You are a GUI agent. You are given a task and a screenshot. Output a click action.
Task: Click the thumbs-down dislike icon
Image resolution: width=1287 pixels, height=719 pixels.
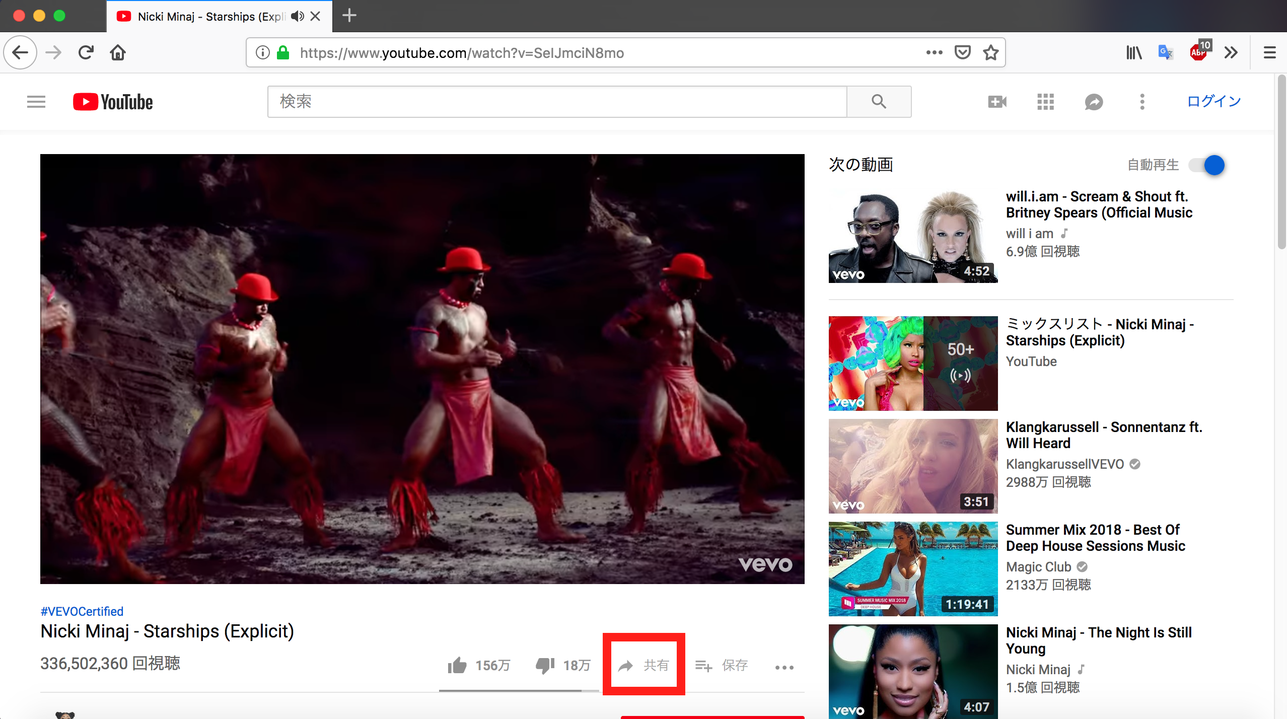pyautogui.click(x=545, y=666)
